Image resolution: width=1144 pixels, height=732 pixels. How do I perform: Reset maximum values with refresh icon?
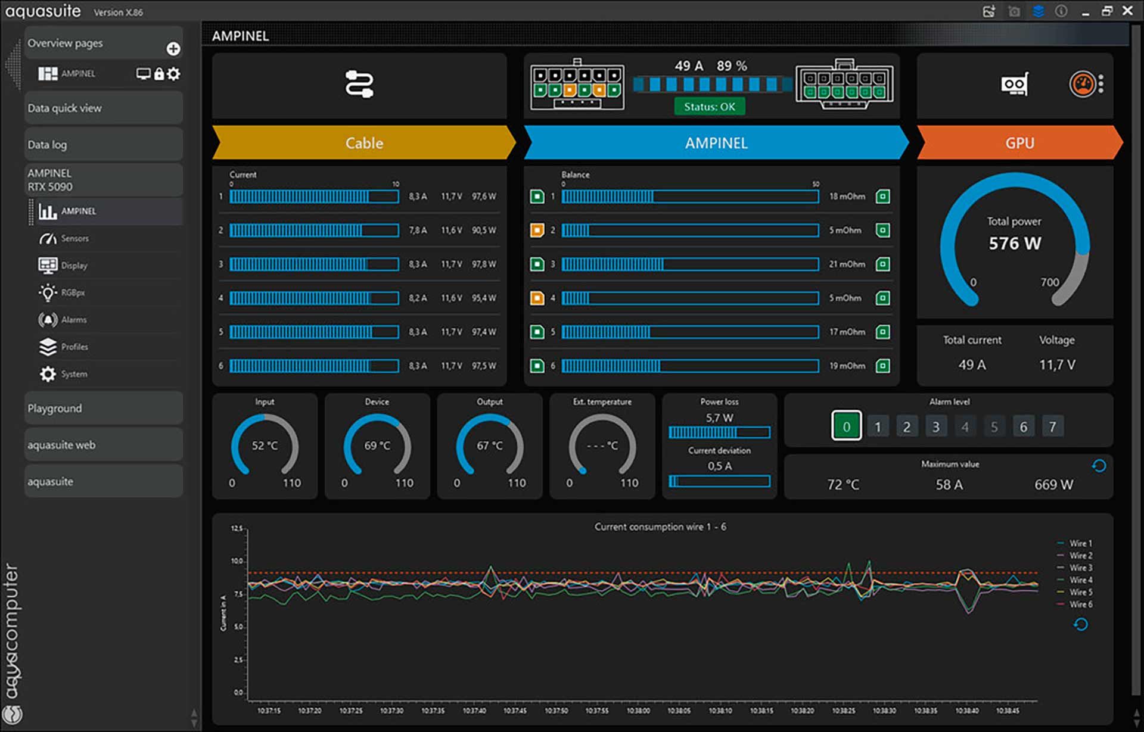[1099, 466]
